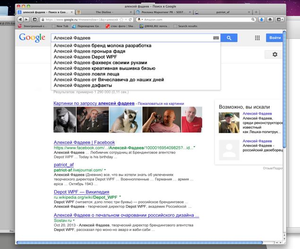
Task: Go back with the browser back arrow
Action: tap(20, 19)
